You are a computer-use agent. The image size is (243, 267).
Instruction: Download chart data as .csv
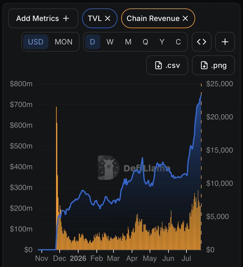coord(167,65)
